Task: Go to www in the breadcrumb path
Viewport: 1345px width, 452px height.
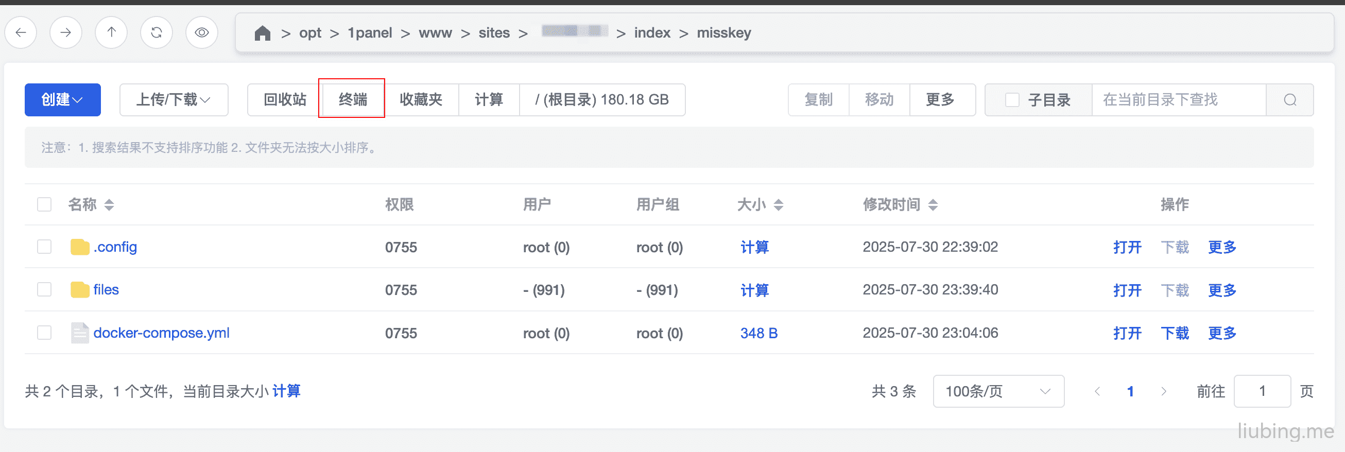Action: point(436,33)
